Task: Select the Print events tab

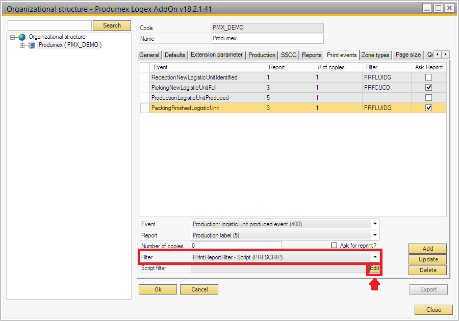Action: 342,55
